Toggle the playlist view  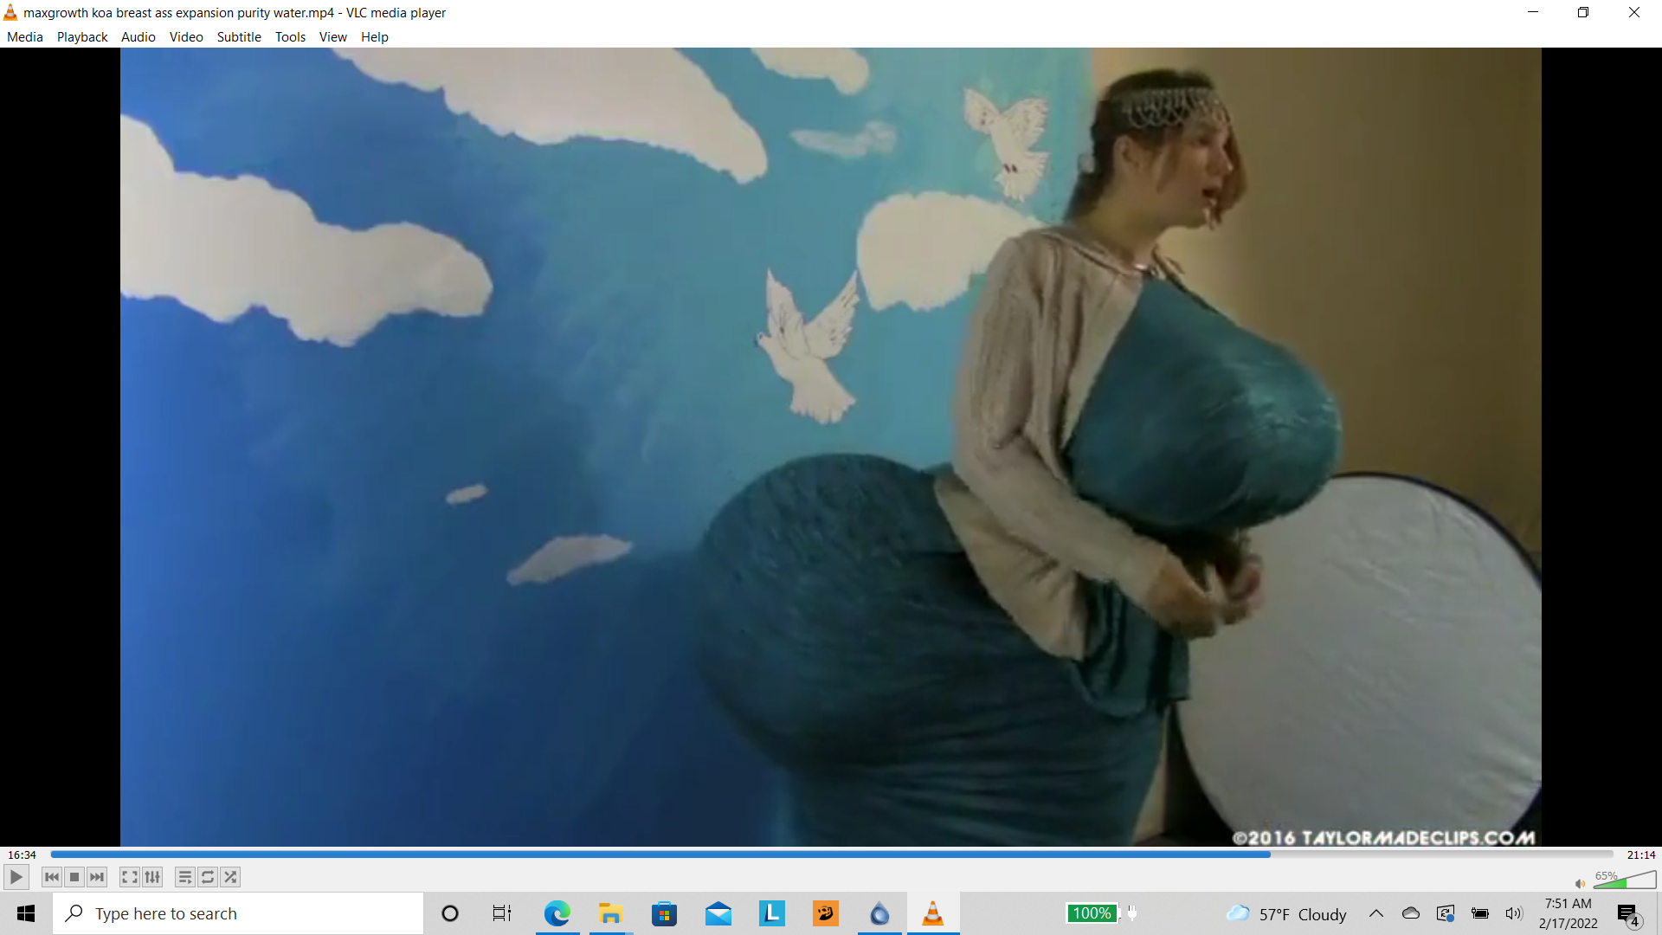pyautogui.click(x=184, y=877)
